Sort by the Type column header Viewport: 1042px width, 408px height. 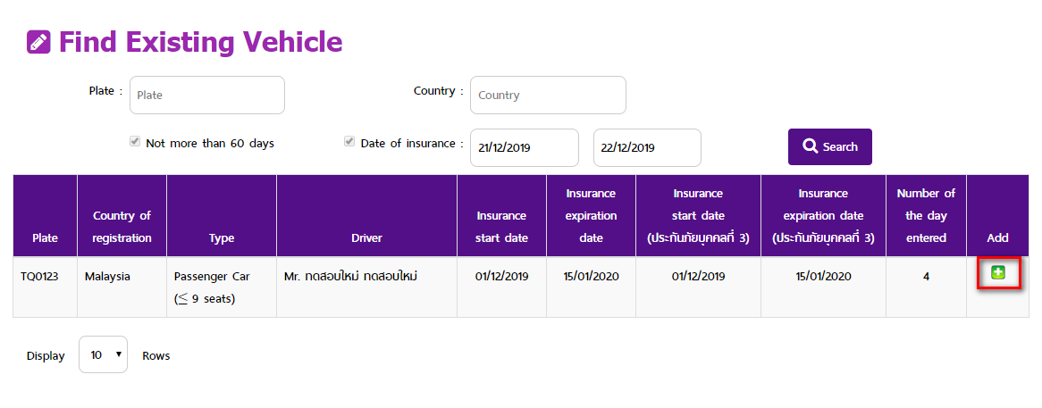point(222,237)
